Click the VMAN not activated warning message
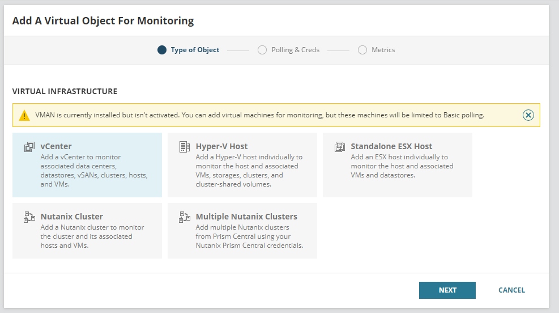Image resolution: width=559 pixels, height=313 pixels. point(259,115)
